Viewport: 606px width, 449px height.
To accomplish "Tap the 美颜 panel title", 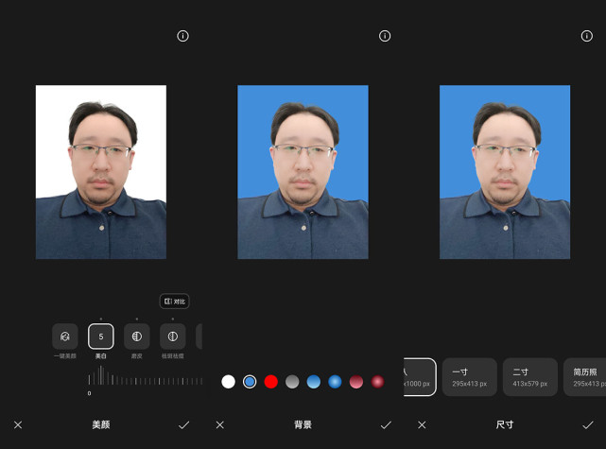I will (x=101, y=424).
